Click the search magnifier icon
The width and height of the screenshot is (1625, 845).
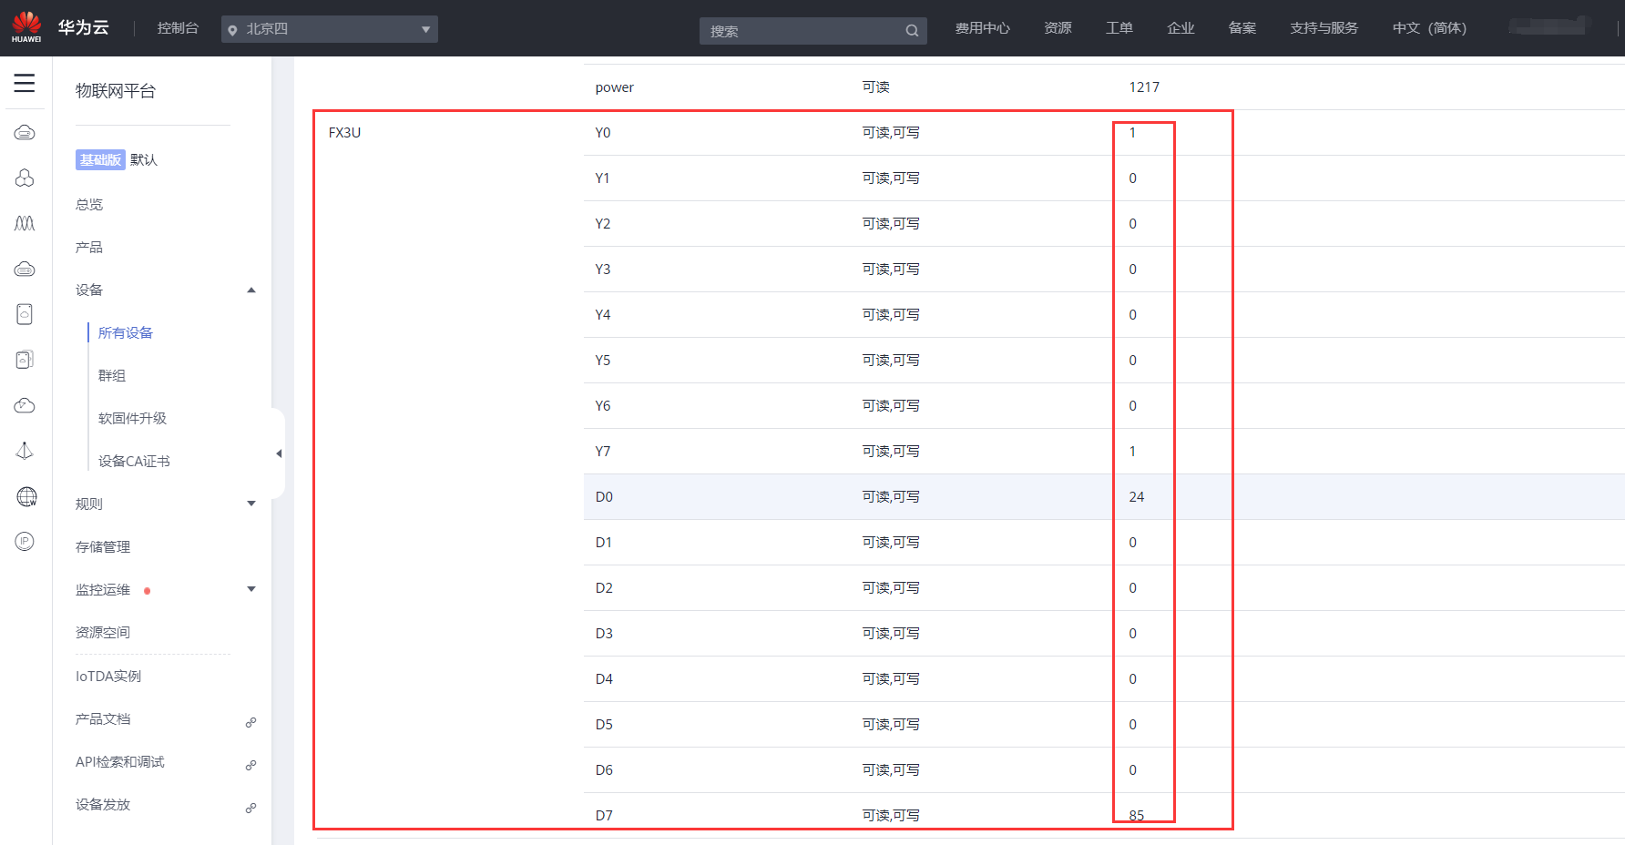912,31
